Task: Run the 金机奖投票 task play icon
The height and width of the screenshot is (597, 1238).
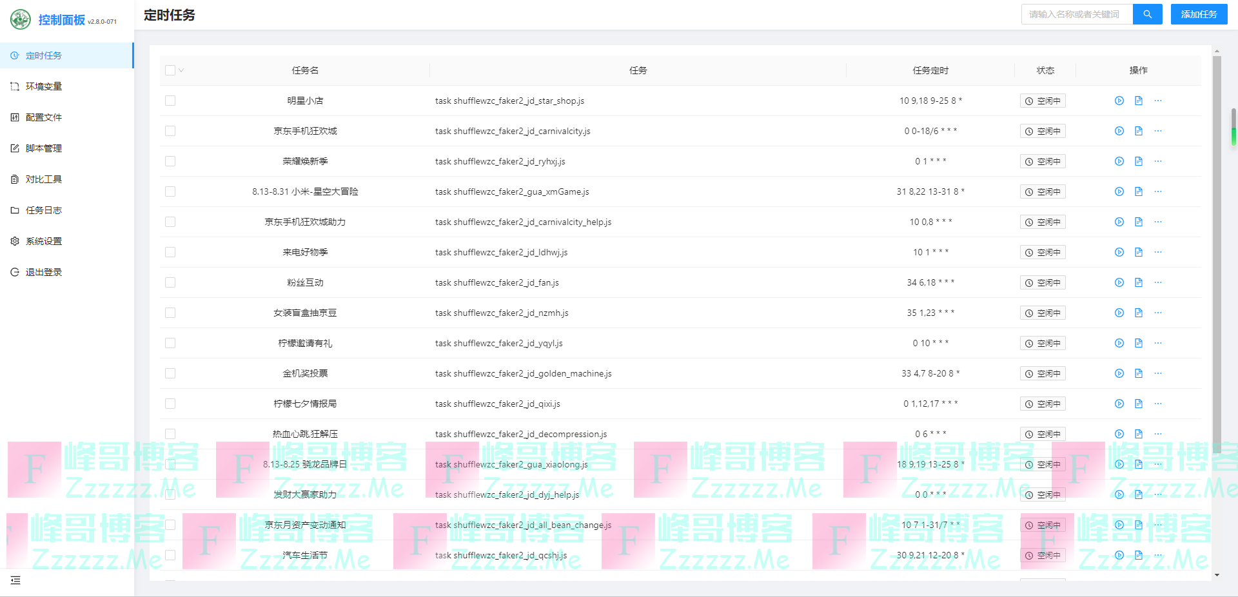Action: [1119, 373]
